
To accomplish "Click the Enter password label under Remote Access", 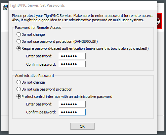I will 39,56.
